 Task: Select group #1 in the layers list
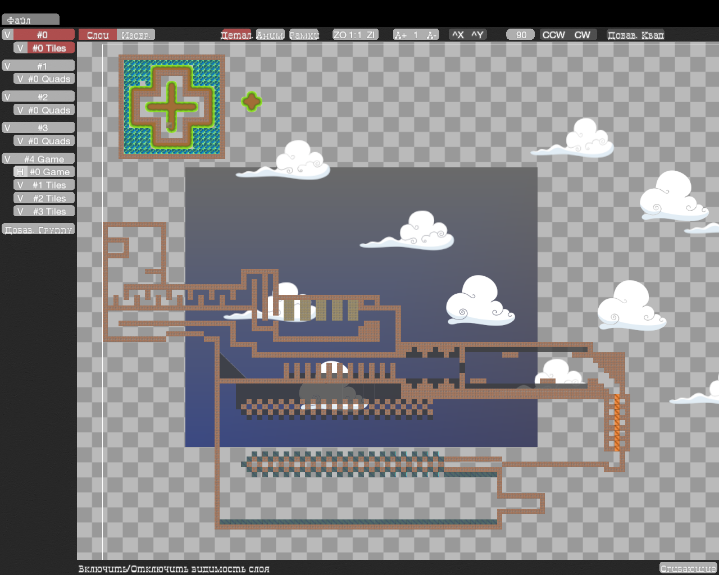[44, 66]
